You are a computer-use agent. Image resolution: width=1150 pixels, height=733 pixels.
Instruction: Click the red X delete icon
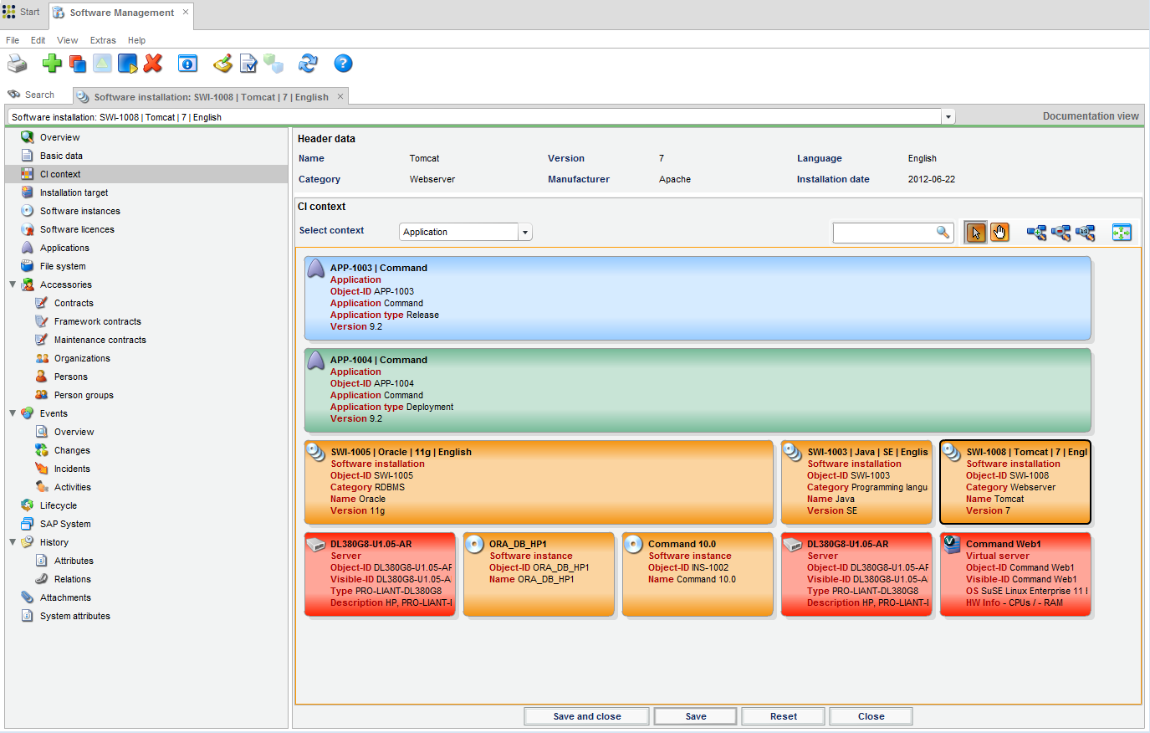[153, 64]
